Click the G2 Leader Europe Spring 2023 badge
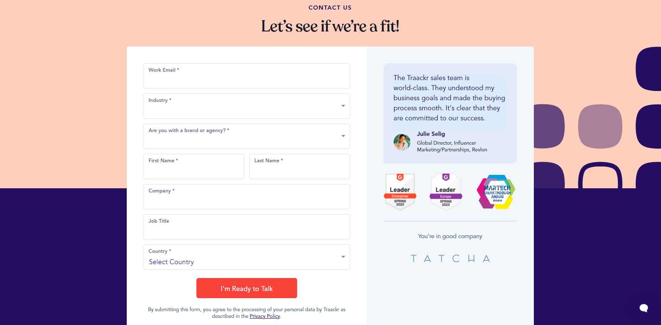 (x=446, y=192)
